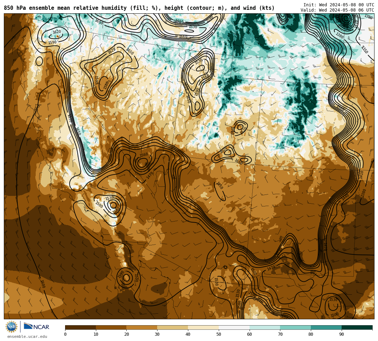This screenshot has height=341, width=378.
Task: Select the 80-90% teal color swatch
Action: point(326,327)
